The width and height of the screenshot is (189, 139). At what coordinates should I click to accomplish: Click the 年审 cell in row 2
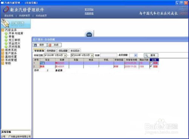(x=119, y=66)
